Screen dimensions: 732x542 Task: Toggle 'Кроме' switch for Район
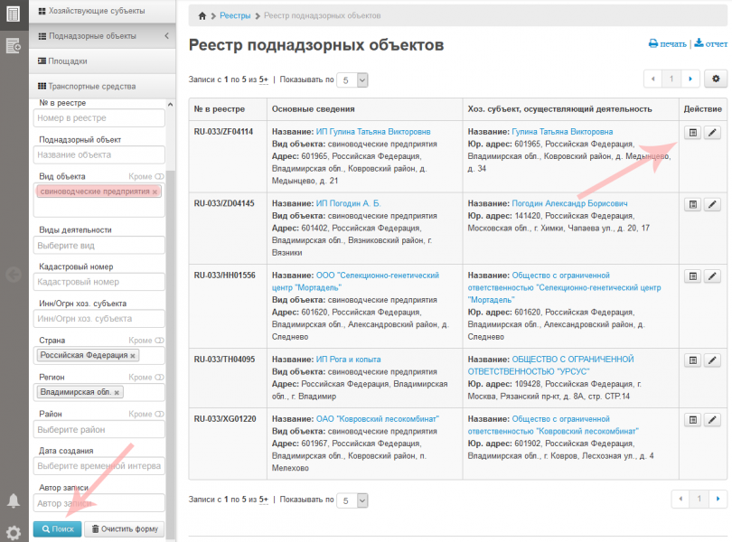(x=159, y=415)
